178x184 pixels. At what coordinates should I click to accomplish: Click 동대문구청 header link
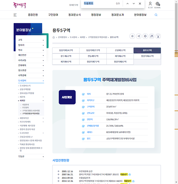coord(74,5)
